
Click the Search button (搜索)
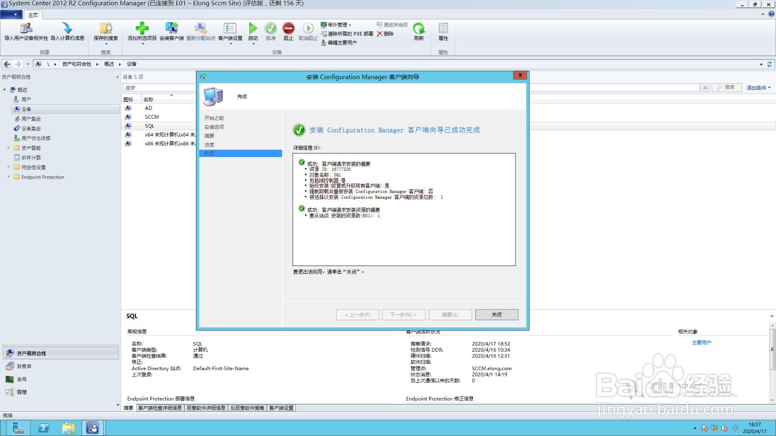[x=727, y=87]
